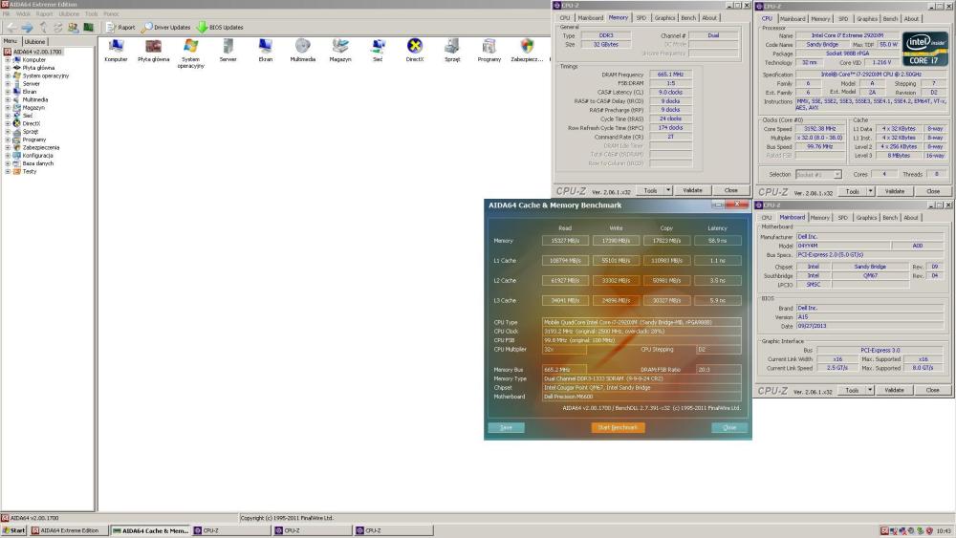Switch to AIDA64 Extreme Edition taskbar button
956x538 pixels.
[69, 530]
